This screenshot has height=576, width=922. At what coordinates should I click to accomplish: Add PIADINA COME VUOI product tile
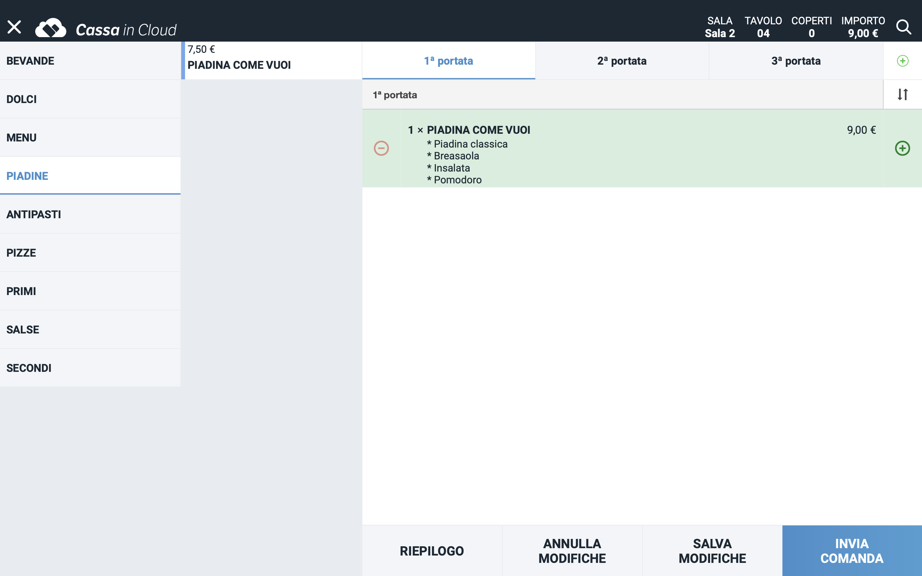pos(271,60)
